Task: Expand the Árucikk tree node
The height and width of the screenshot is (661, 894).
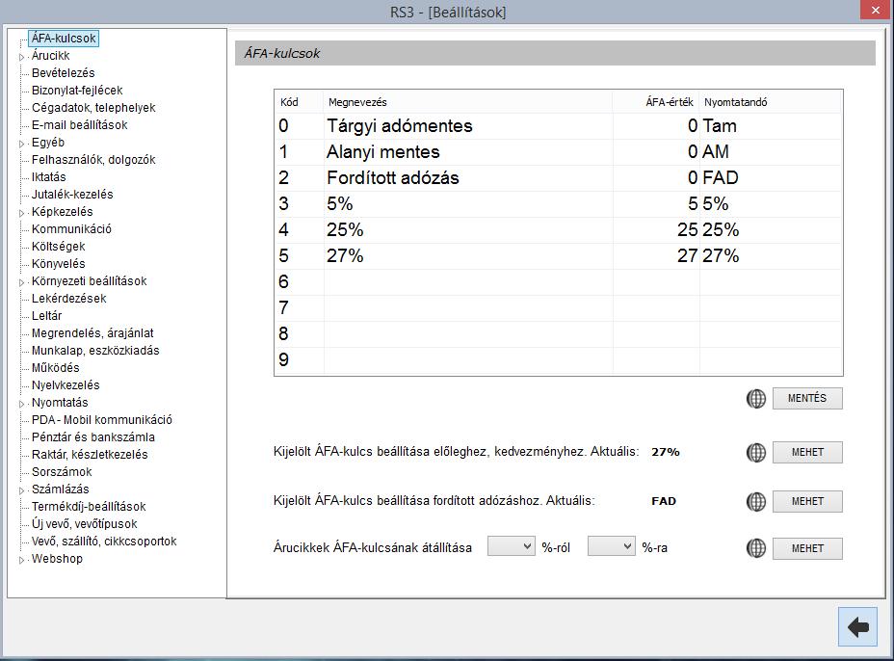Action: (21, 57)
